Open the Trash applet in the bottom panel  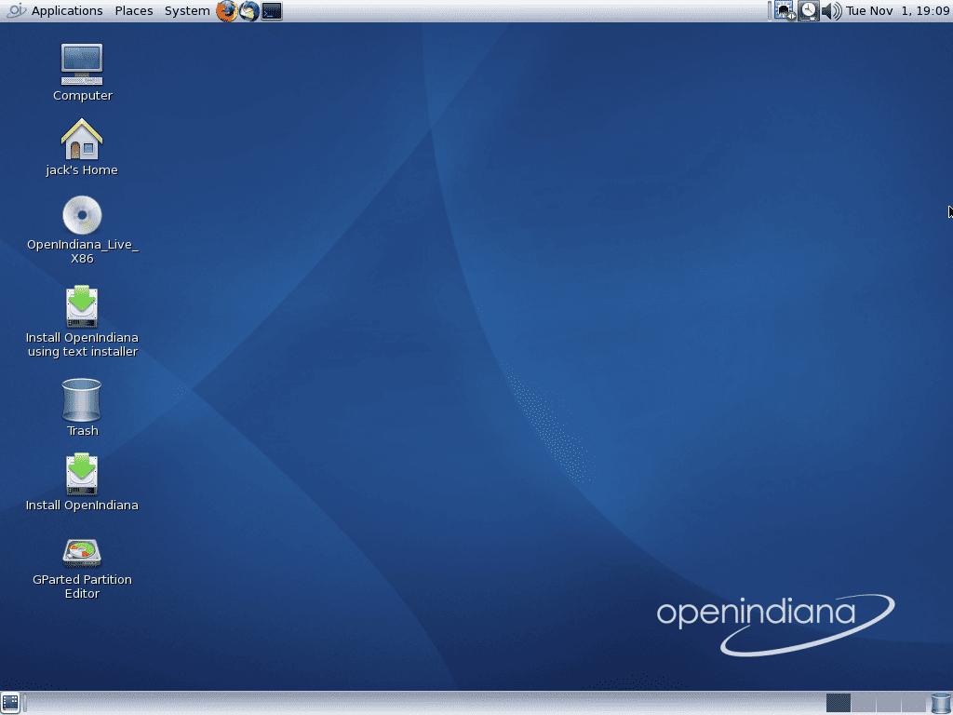[x=940, y=704]
